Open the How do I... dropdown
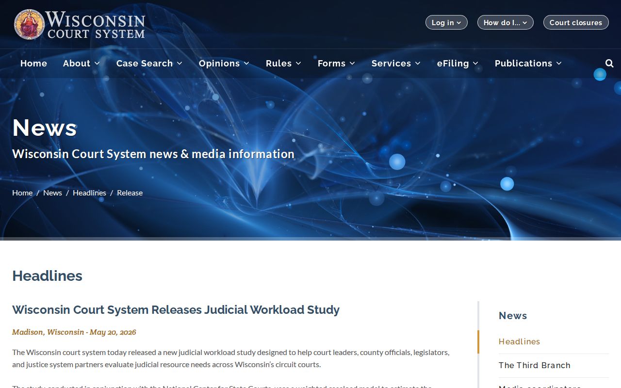Screen dimensions: 621x388 click(506, 22)
